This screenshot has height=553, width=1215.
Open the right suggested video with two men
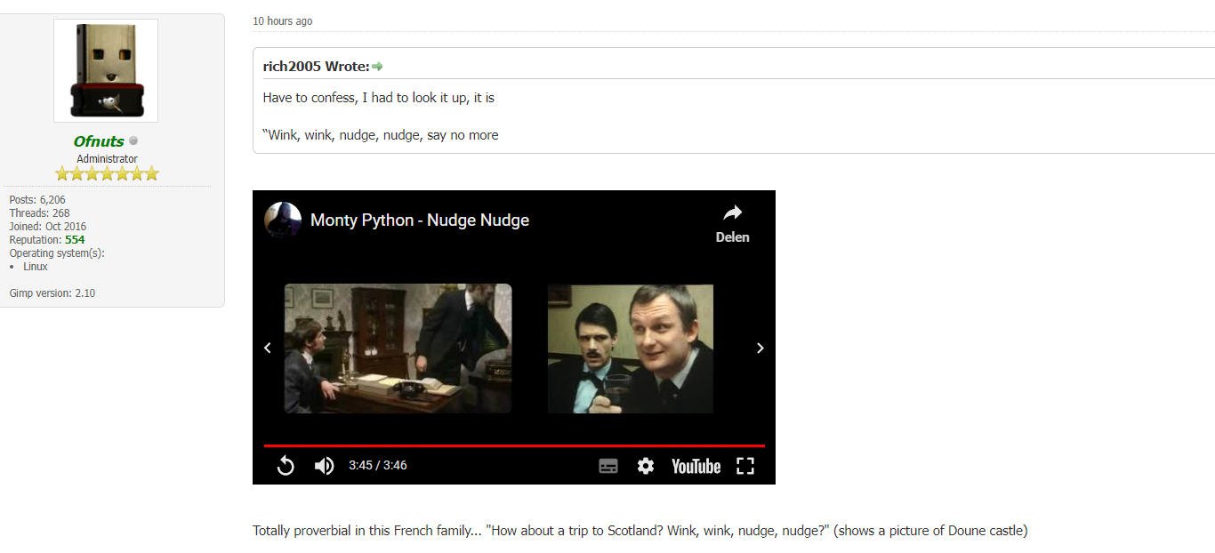pyautogui.click(x=630, y=349)
